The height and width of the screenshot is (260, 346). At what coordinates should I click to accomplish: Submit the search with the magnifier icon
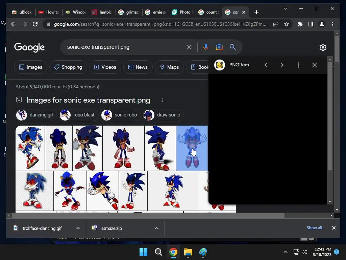tap(232, 47)
